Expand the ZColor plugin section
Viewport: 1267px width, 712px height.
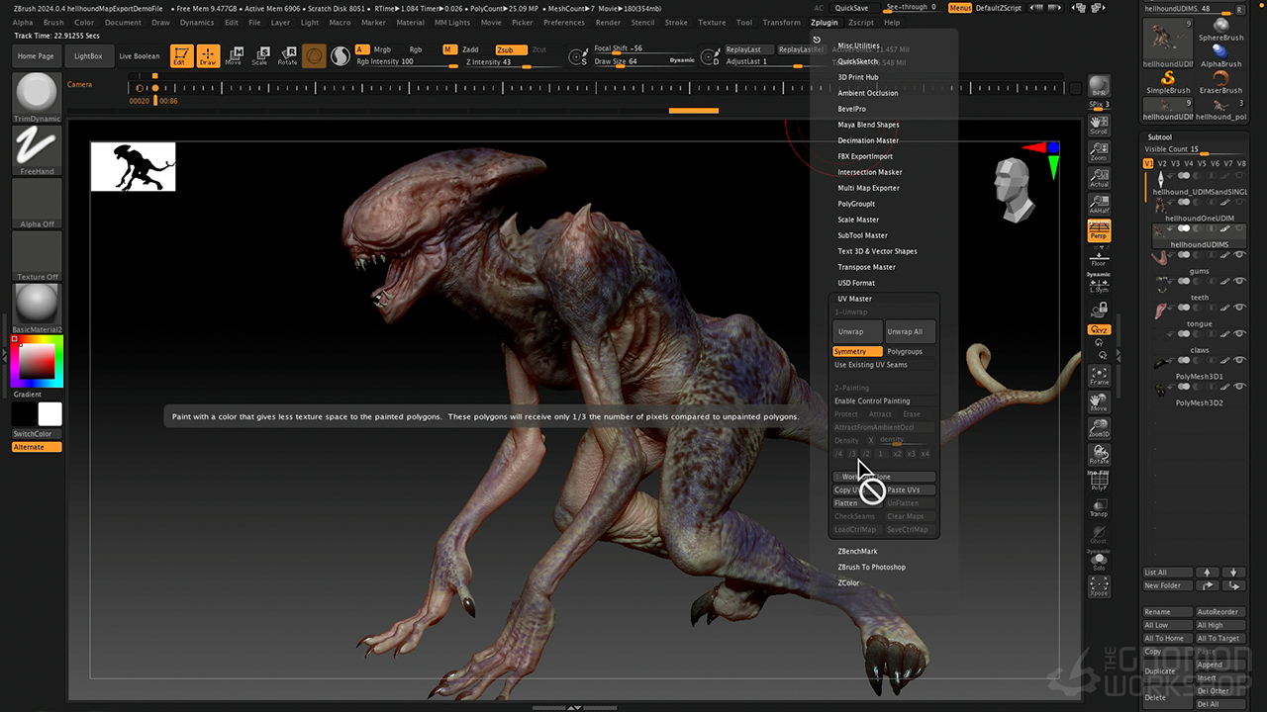848,582
